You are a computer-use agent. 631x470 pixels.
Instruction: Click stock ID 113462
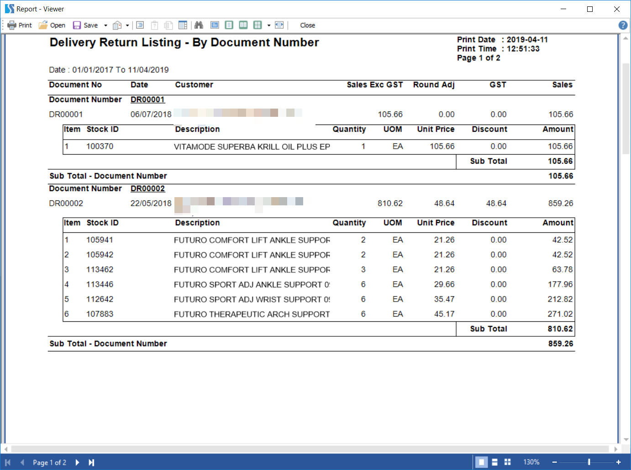pyautogui.click(x=100, y=270)
